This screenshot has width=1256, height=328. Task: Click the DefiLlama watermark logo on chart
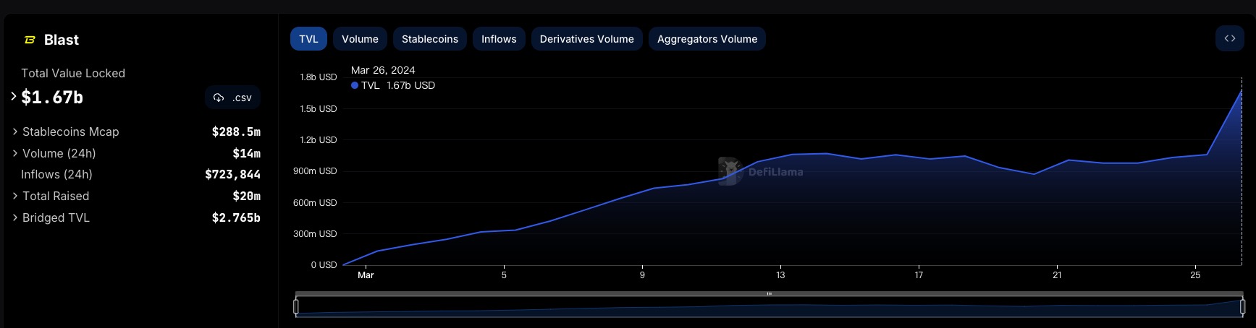tap(730, 171)
